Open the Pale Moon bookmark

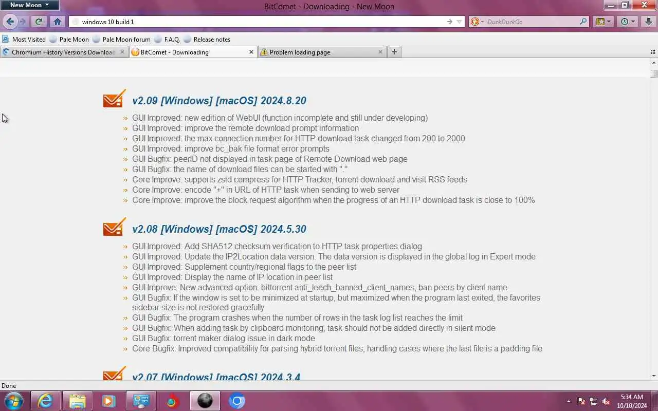69,39
